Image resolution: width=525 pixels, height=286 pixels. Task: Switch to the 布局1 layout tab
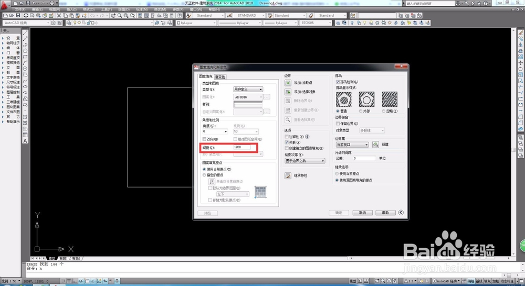(x=64, y=258)
